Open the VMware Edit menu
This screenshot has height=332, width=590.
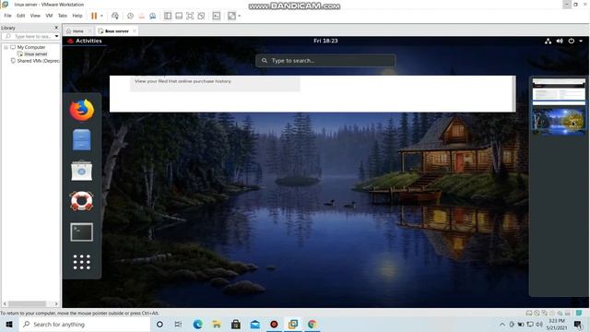point(20,16)
